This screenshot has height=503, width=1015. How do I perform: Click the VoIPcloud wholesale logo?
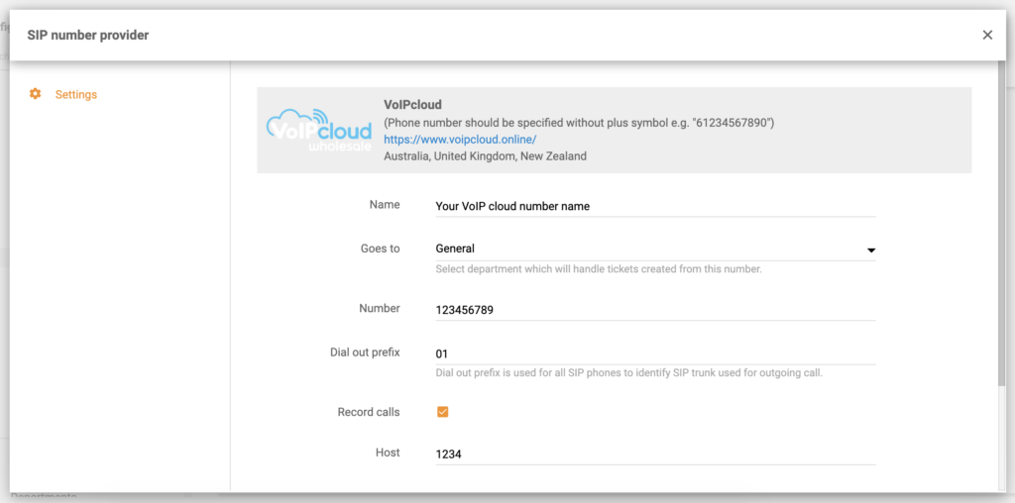[318, 131]
